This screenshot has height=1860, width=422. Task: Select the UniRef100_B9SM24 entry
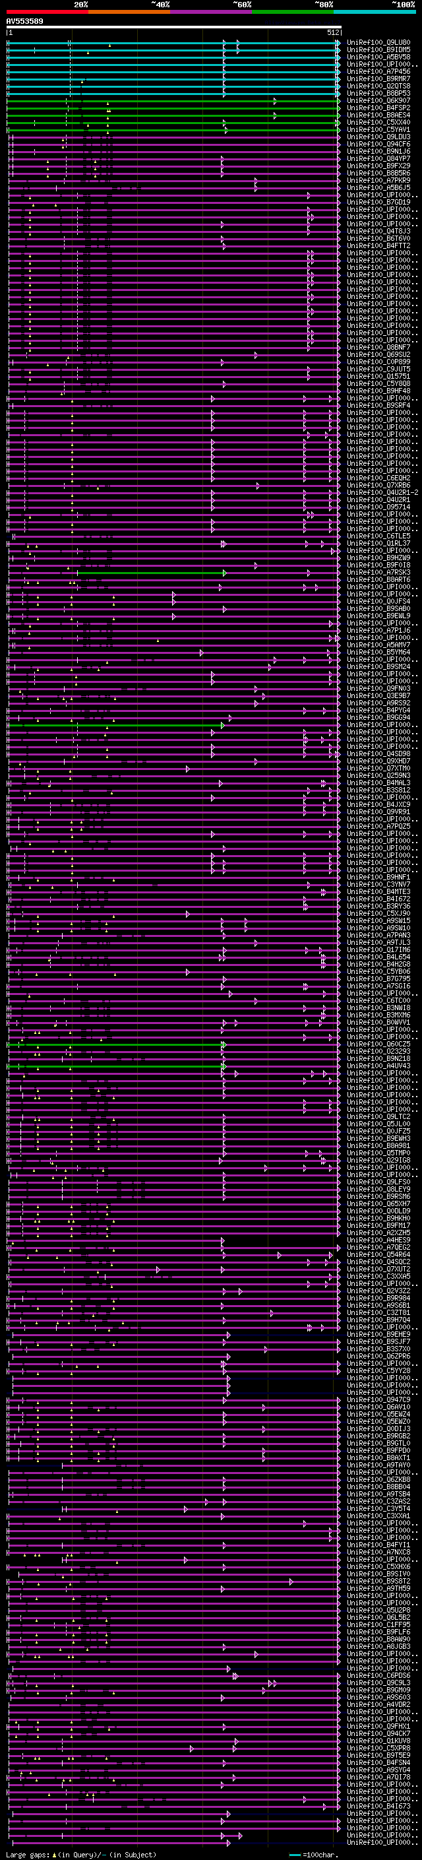point(378,666)
